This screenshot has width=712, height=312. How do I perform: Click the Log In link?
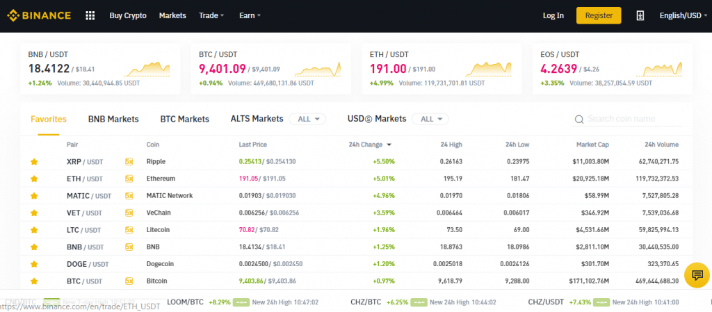[x=553, y=15]
